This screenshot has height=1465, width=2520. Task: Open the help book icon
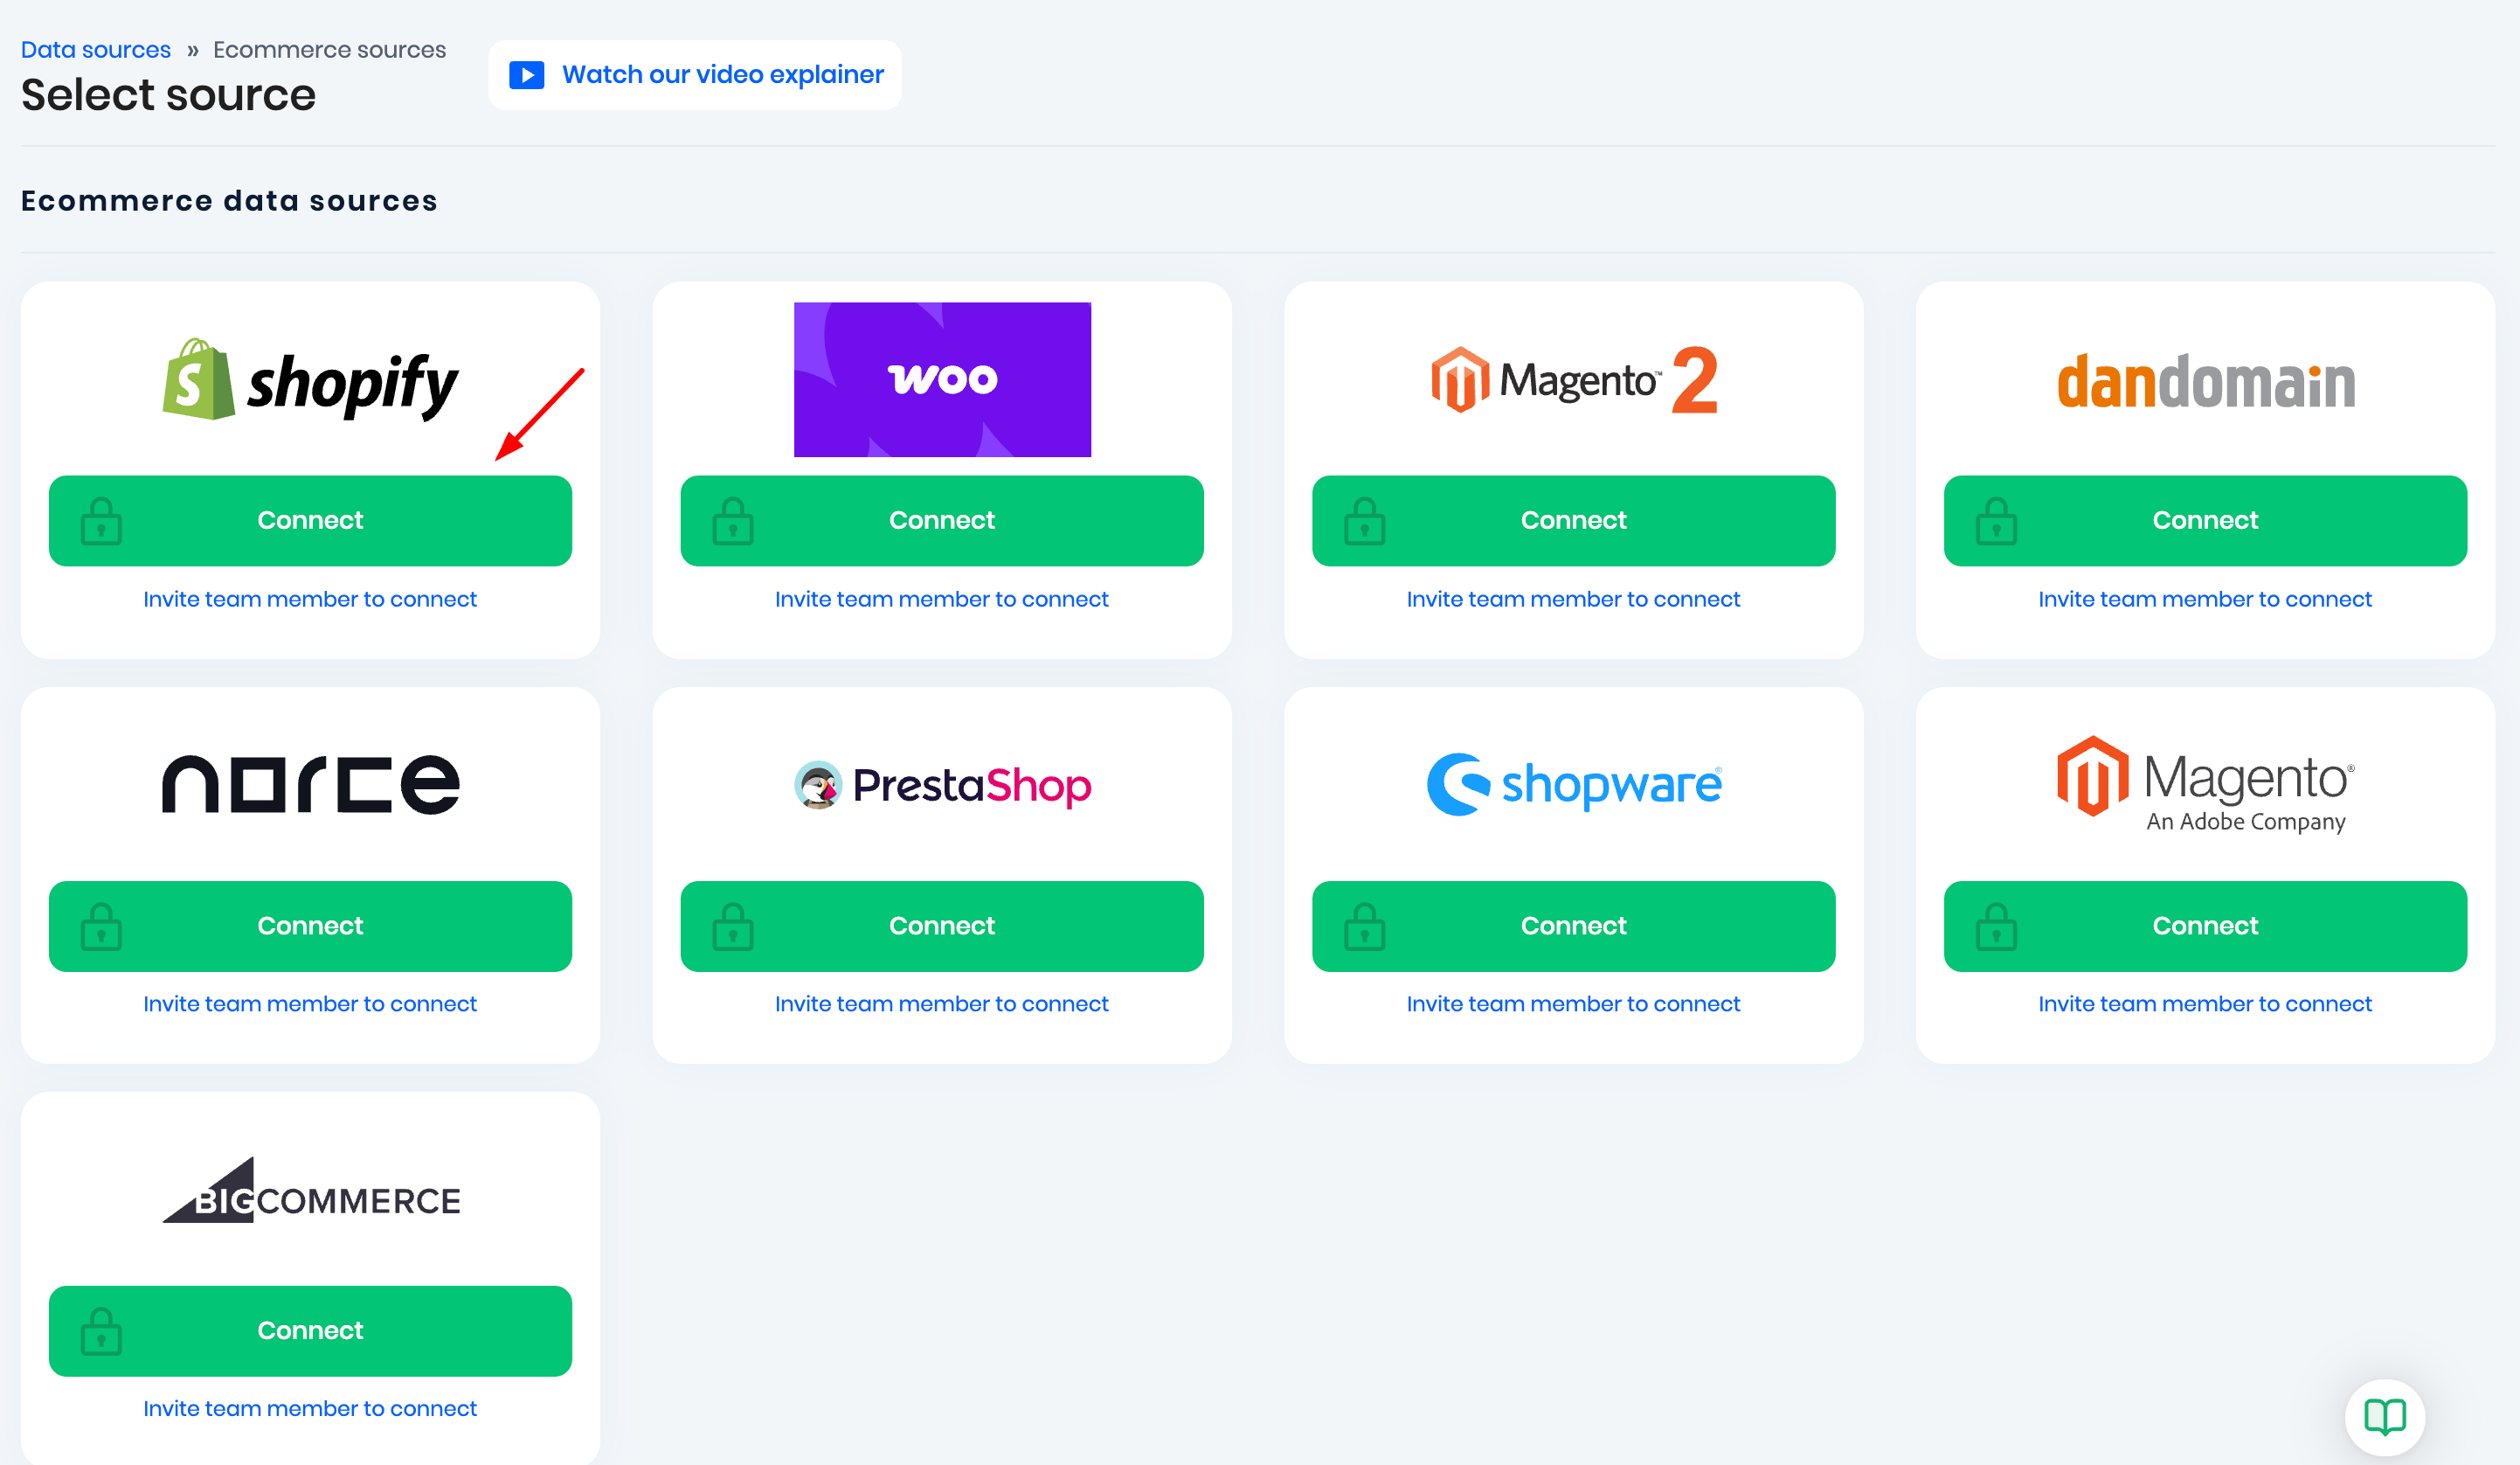point(2384,1415)
